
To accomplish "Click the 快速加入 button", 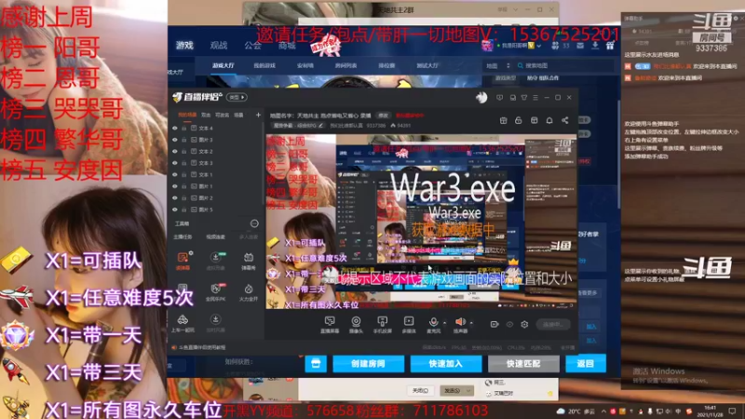I will (x=446, y=363).
